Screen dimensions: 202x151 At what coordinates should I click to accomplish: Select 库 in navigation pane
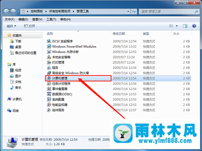(x=12, y=65)
